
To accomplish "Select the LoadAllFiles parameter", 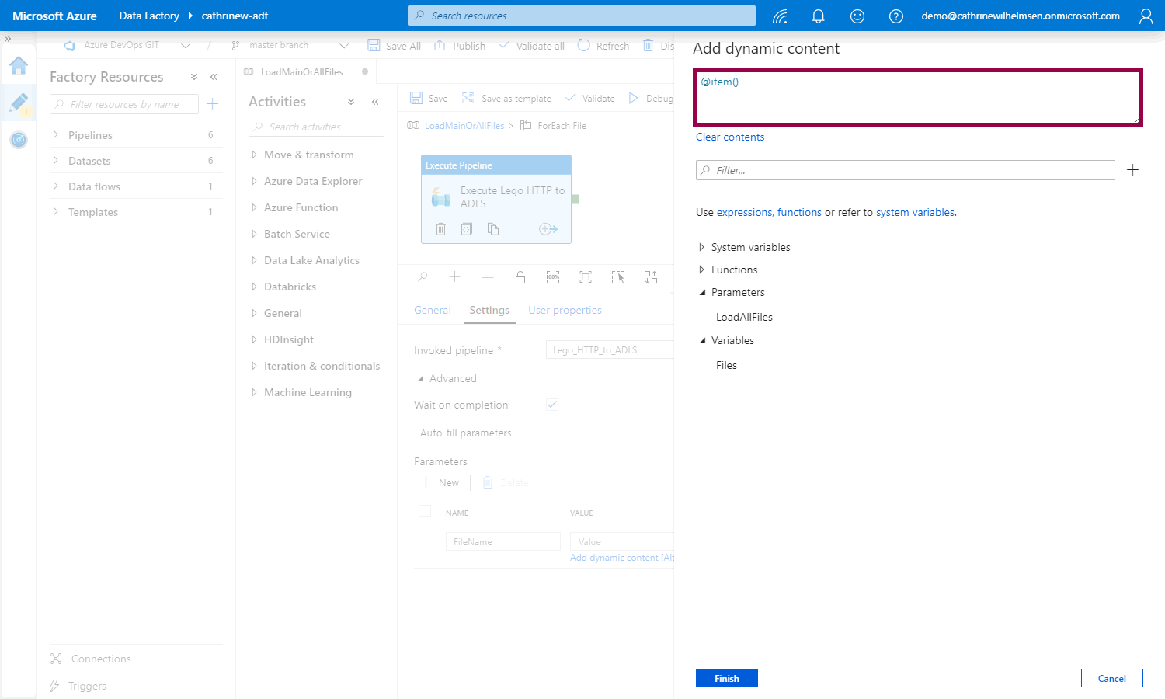I will pos(744,317).
